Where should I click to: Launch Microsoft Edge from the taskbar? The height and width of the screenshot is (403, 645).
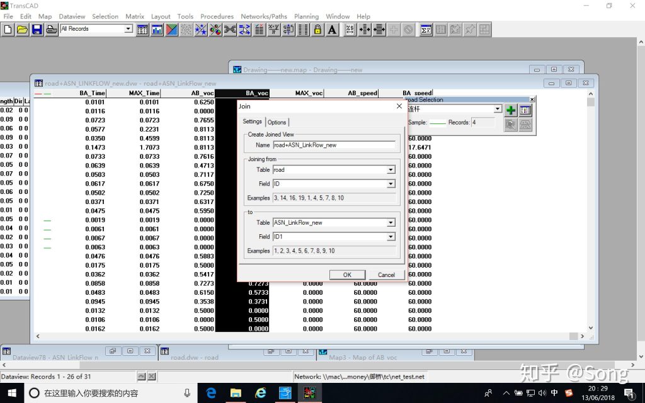(x=212, y=393)
